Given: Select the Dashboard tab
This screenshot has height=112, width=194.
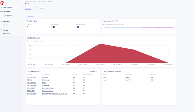Looking at the screenshot, I should pos(28,8).
